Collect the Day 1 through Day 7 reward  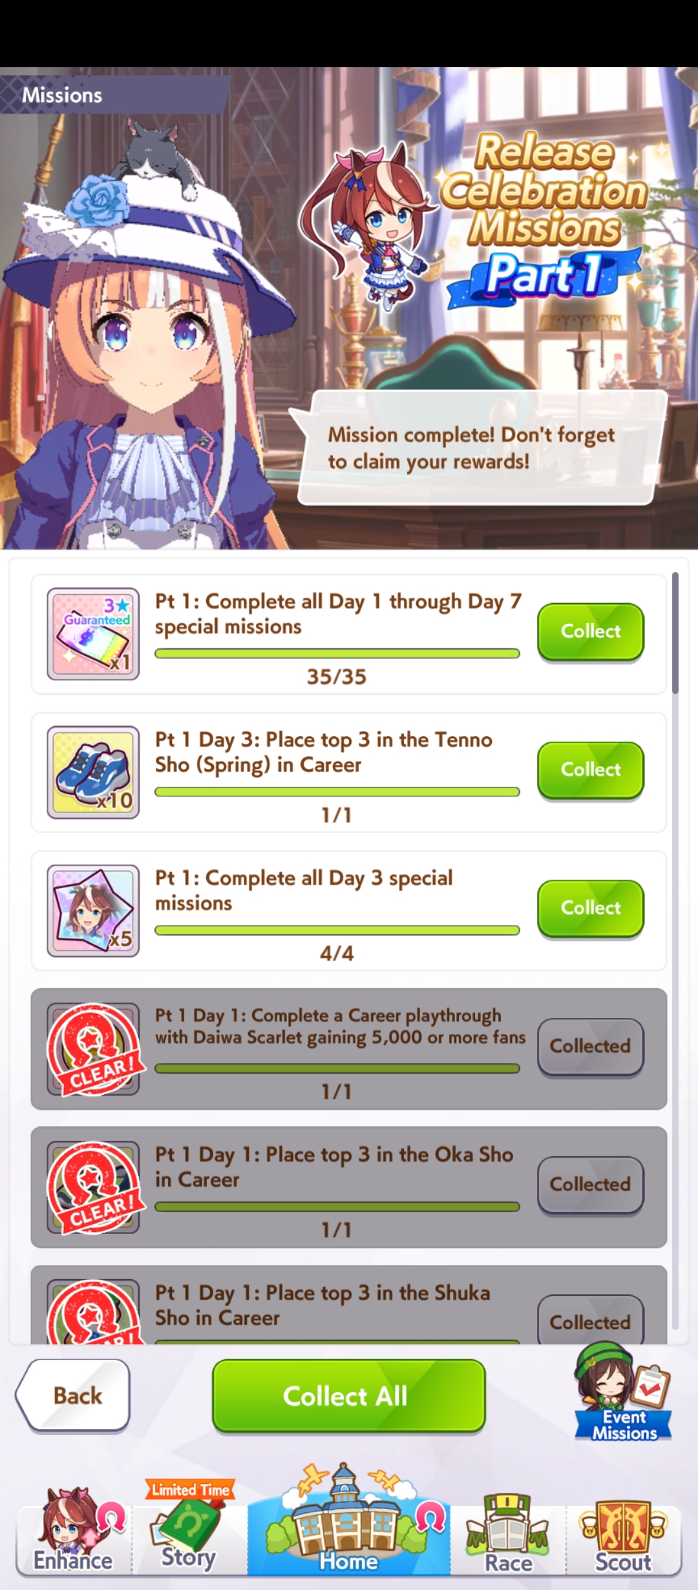591,631
